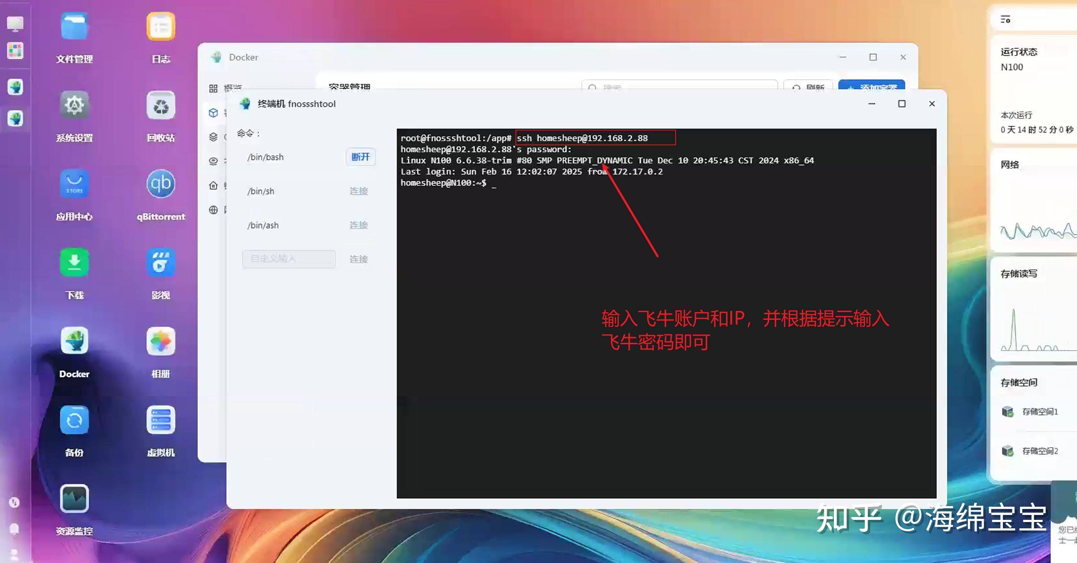
Task: Open the 备份 backup app icon
Action: pyautogui.click(x=74, y=420)
